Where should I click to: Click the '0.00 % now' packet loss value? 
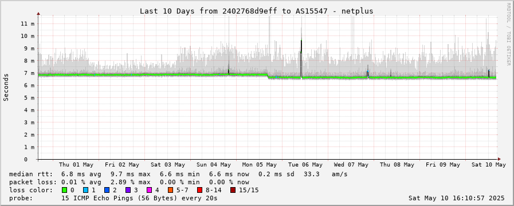click(x=229, y=182)
